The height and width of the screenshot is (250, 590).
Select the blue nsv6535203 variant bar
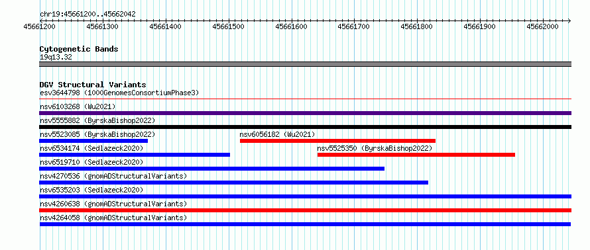click(x=306, y=196)
